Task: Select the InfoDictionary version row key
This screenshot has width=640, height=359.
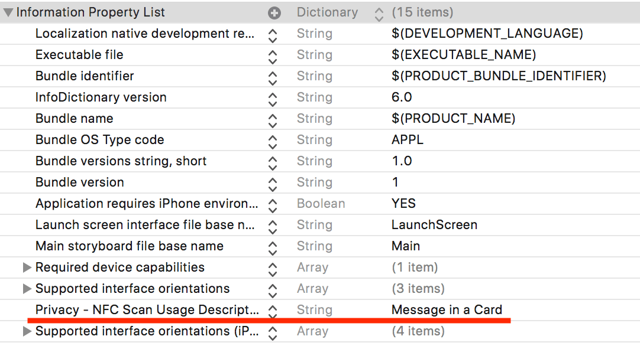Action: 101,97
